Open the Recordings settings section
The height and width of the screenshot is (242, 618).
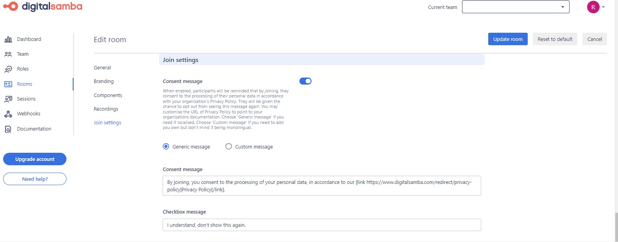click(106, 109)
